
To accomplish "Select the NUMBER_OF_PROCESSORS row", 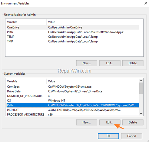I will point(73,96).
